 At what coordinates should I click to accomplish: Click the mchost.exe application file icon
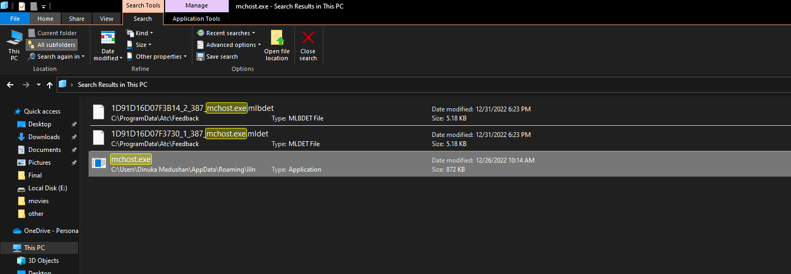(99, 163)
